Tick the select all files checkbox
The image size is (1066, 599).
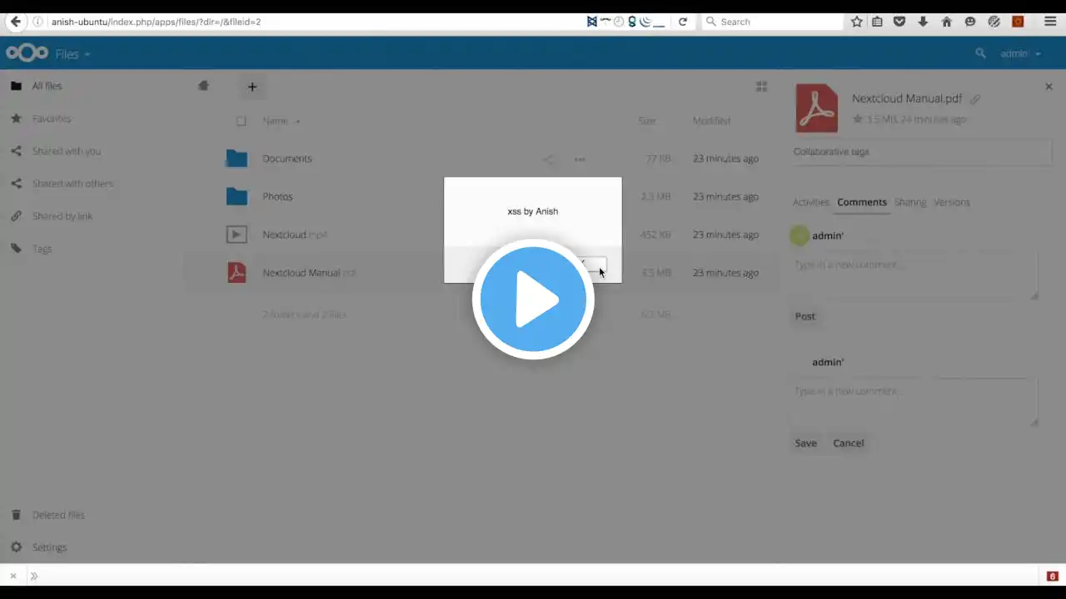click(x=241, y=121)
